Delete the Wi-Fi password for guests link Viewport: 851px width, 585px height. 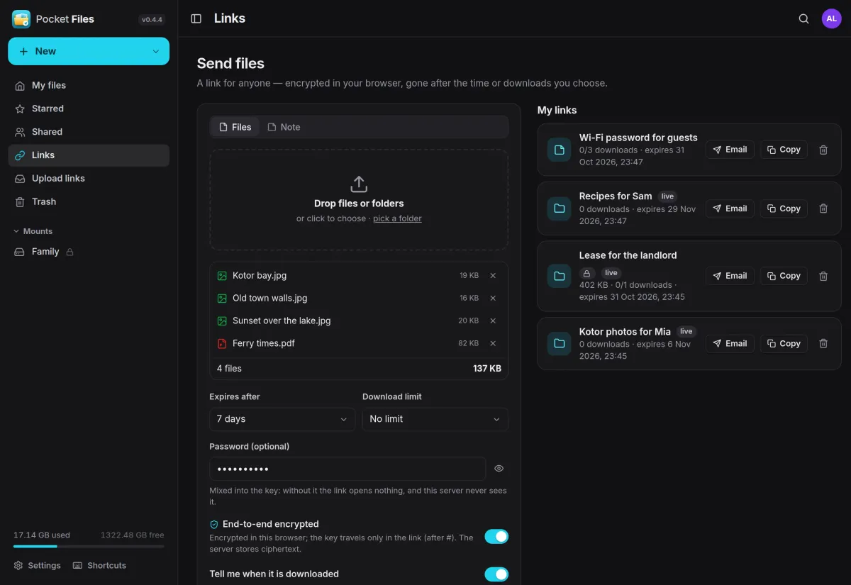[x=823, y=150]
